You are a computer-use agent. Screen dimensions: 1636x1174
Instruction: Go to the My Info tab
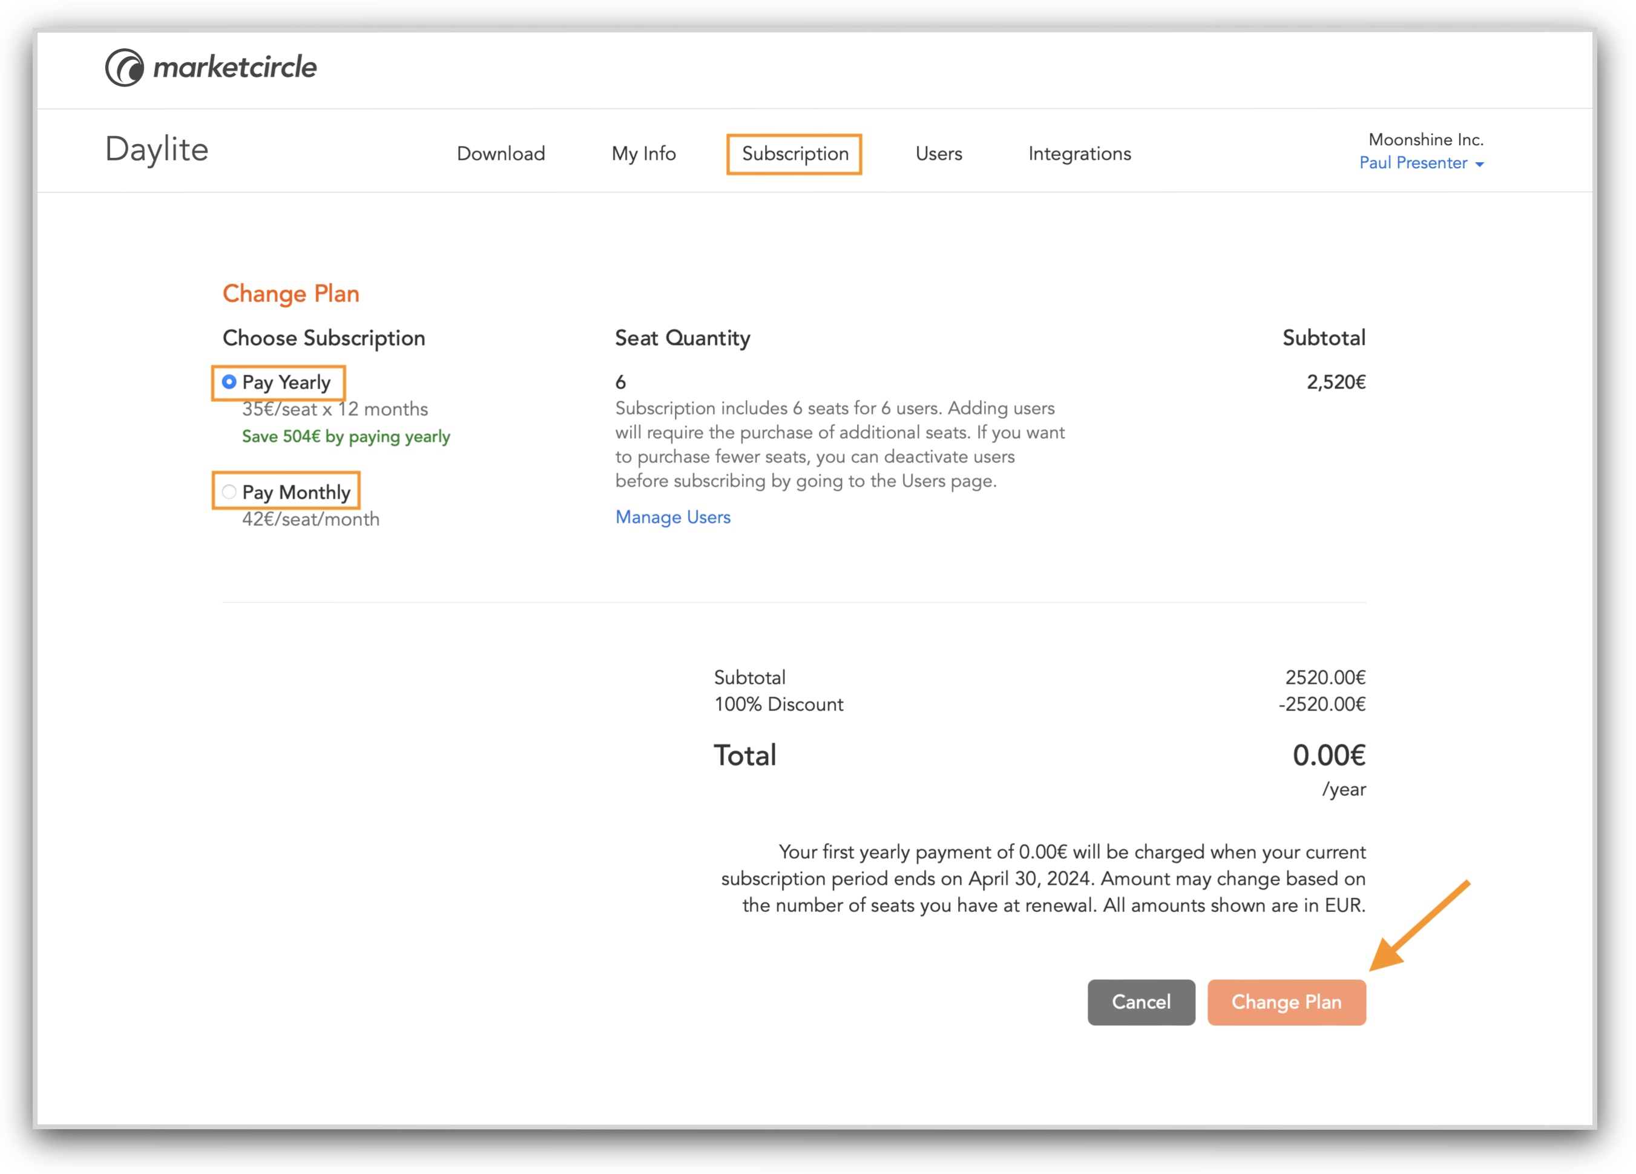(643, 154)
